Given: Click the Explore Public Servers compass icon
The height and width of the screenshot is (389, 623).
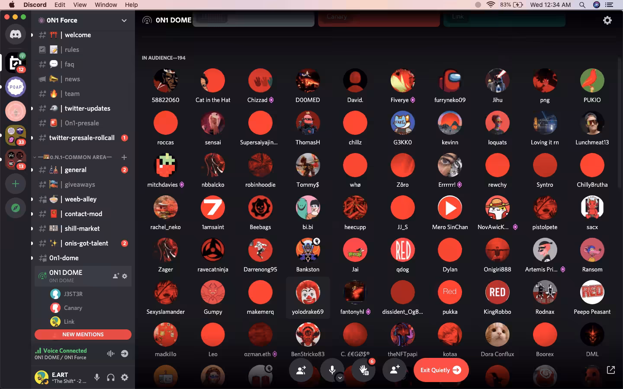Looking at the screenshot, I should tap(16, 208).
